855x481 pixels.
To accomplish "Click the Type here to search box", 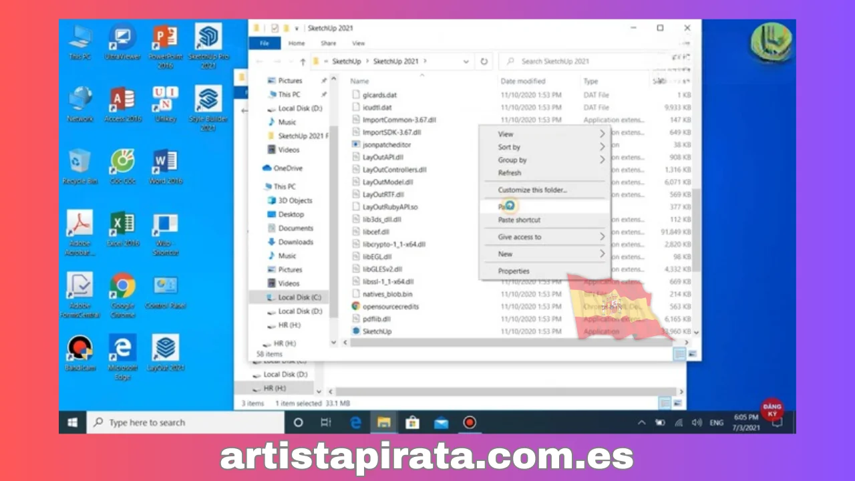I will [185, 422].
